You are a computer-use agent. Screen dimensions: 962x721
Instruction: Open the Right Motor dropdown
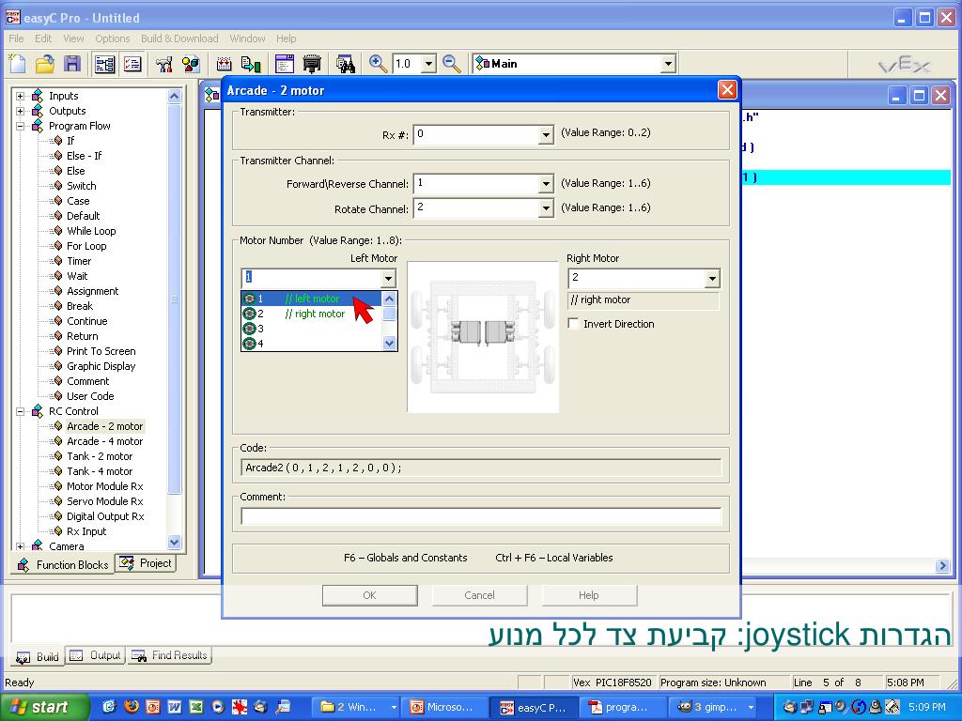coord(712,278)
